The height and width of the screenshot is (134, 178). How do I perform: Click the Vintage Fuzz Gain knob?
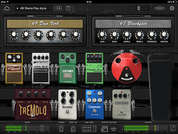coord(135,60)
